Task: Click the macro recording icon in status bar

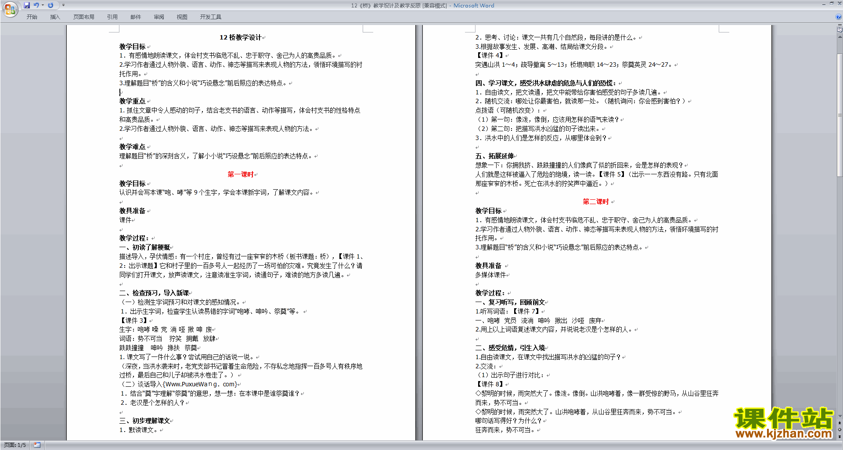Action: pyautogui.click(x=37, y=445)
